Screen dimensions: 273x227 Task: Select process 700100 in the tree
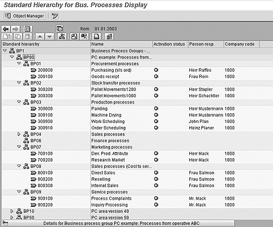[x=45, y=154]
